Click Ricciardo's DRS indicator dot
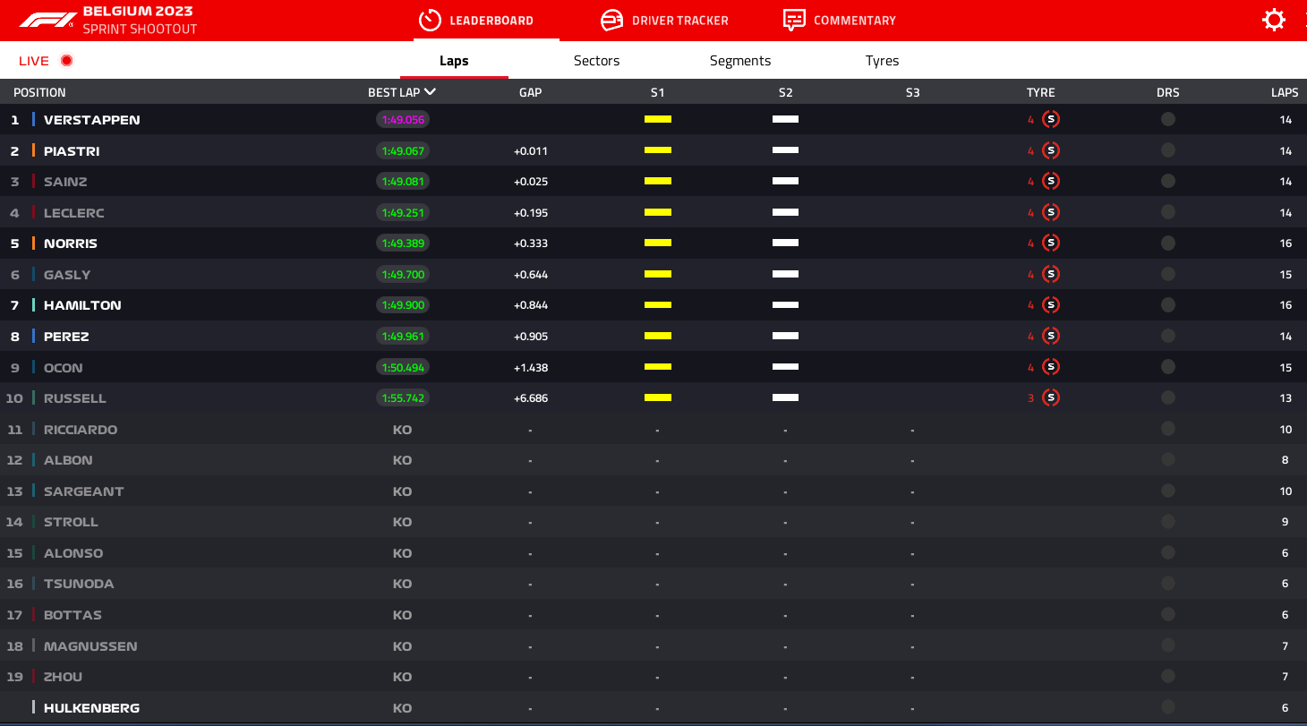1307x726 pixels. click(1168, 429)
